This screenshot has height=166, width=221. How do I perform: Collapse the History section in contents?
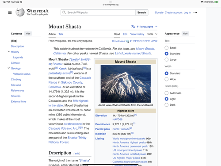point(9,51)
